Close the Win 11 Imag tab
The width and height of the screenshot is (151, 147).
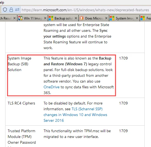point(45,18)
